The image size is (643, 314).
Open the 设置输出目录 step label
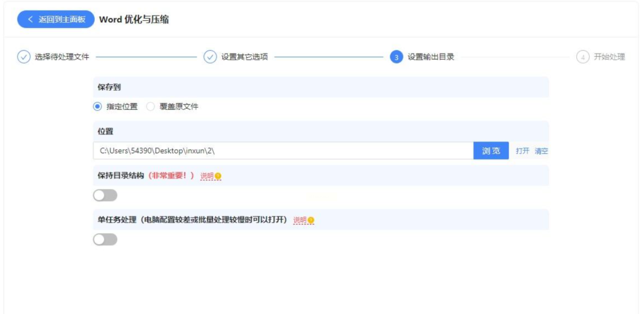pos(431,57)
